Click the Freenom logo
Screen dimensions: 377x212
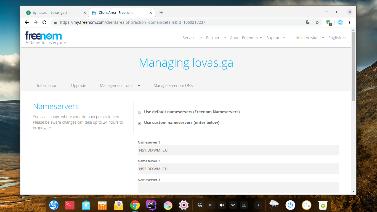point(44,36)
